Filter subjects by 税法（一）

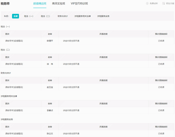pos(29,16)
